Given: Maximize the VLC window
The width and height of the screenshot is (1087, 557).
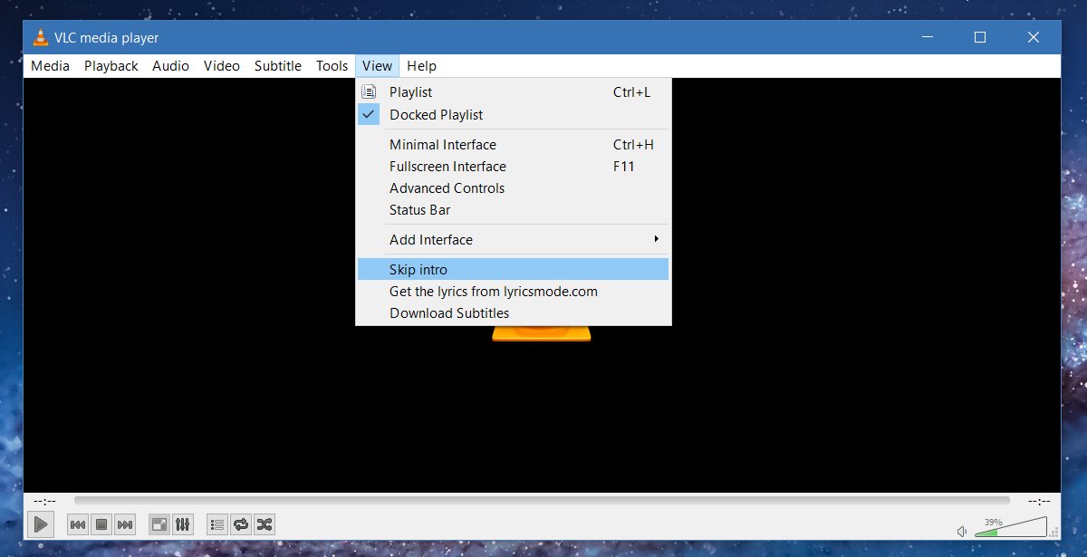Looking at the screenshot, I should [x=979, y=38].
